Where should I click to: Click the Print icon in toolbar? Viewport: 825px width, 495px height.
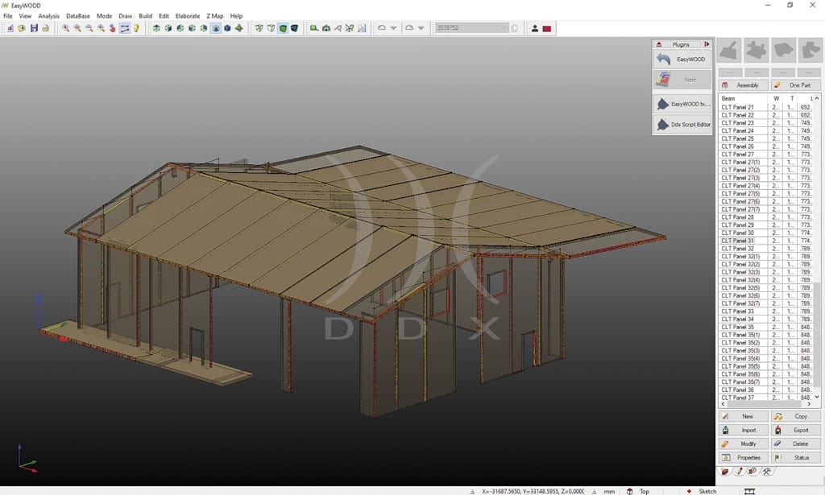point(46,28)
